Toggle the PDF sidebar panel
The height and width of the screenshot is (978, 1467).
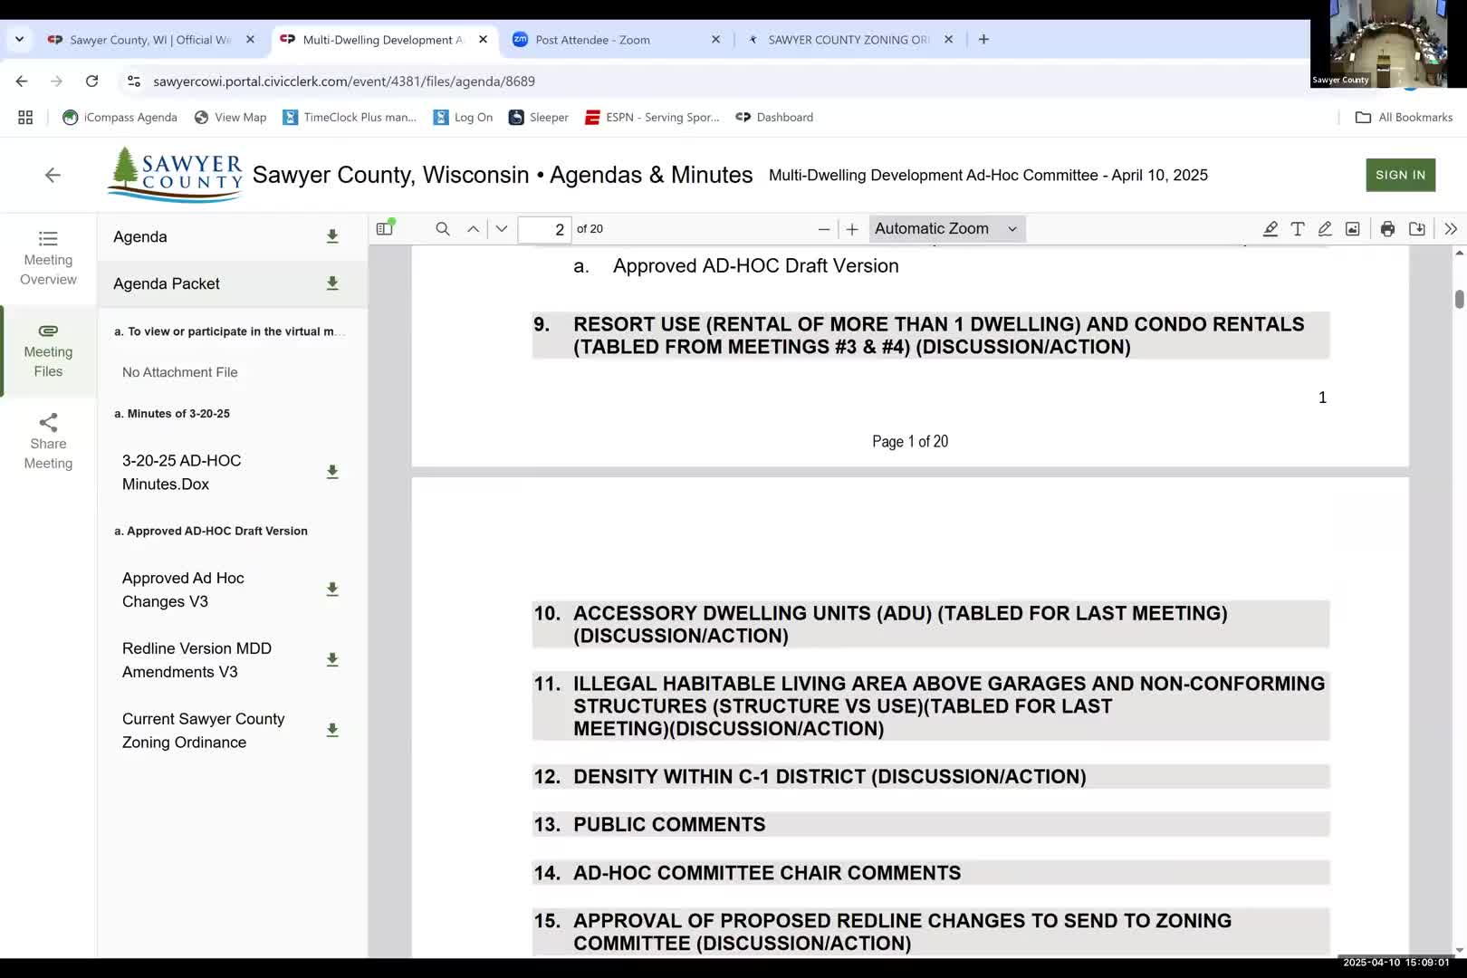tap(384, 228)
